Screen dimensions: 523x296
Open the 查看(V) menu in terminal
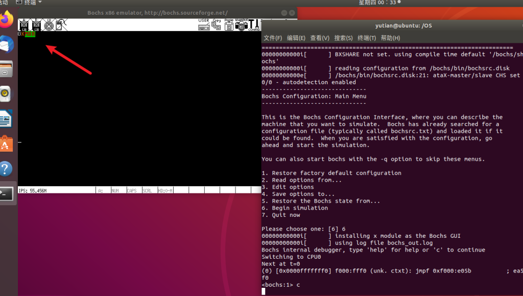tap(320, 38)
